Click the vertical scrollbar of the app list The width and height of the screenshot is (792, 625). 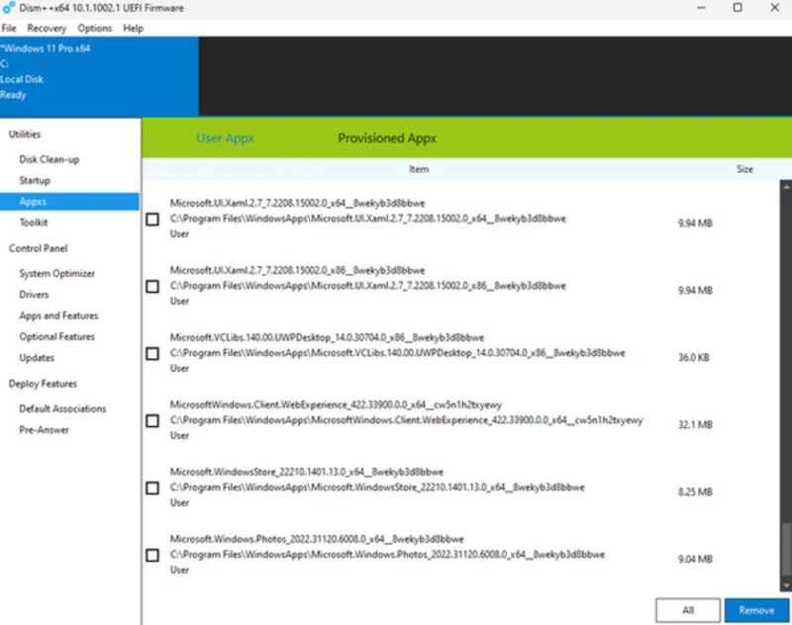[x=786, y=396]
